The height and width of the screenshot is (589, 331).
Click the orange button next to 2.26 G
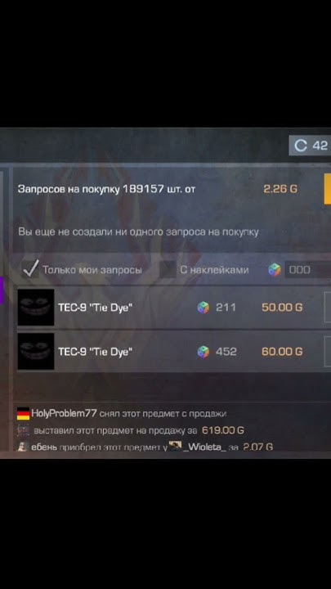point(327,189)
